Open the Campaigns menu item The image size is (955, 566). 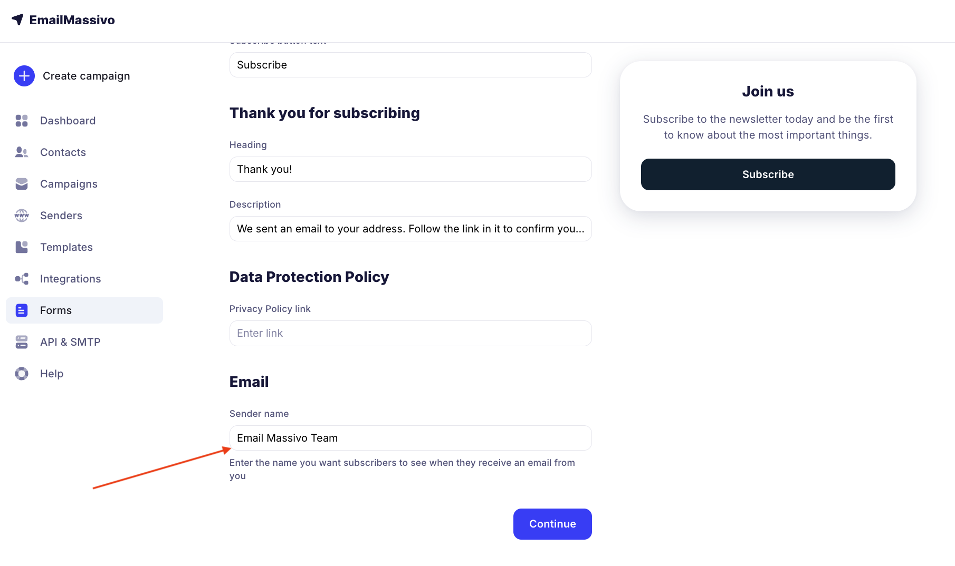coord(69,184)
